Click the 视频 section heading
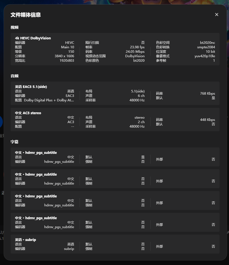Viewport: 229px width, 265px height. click(15, 27)
